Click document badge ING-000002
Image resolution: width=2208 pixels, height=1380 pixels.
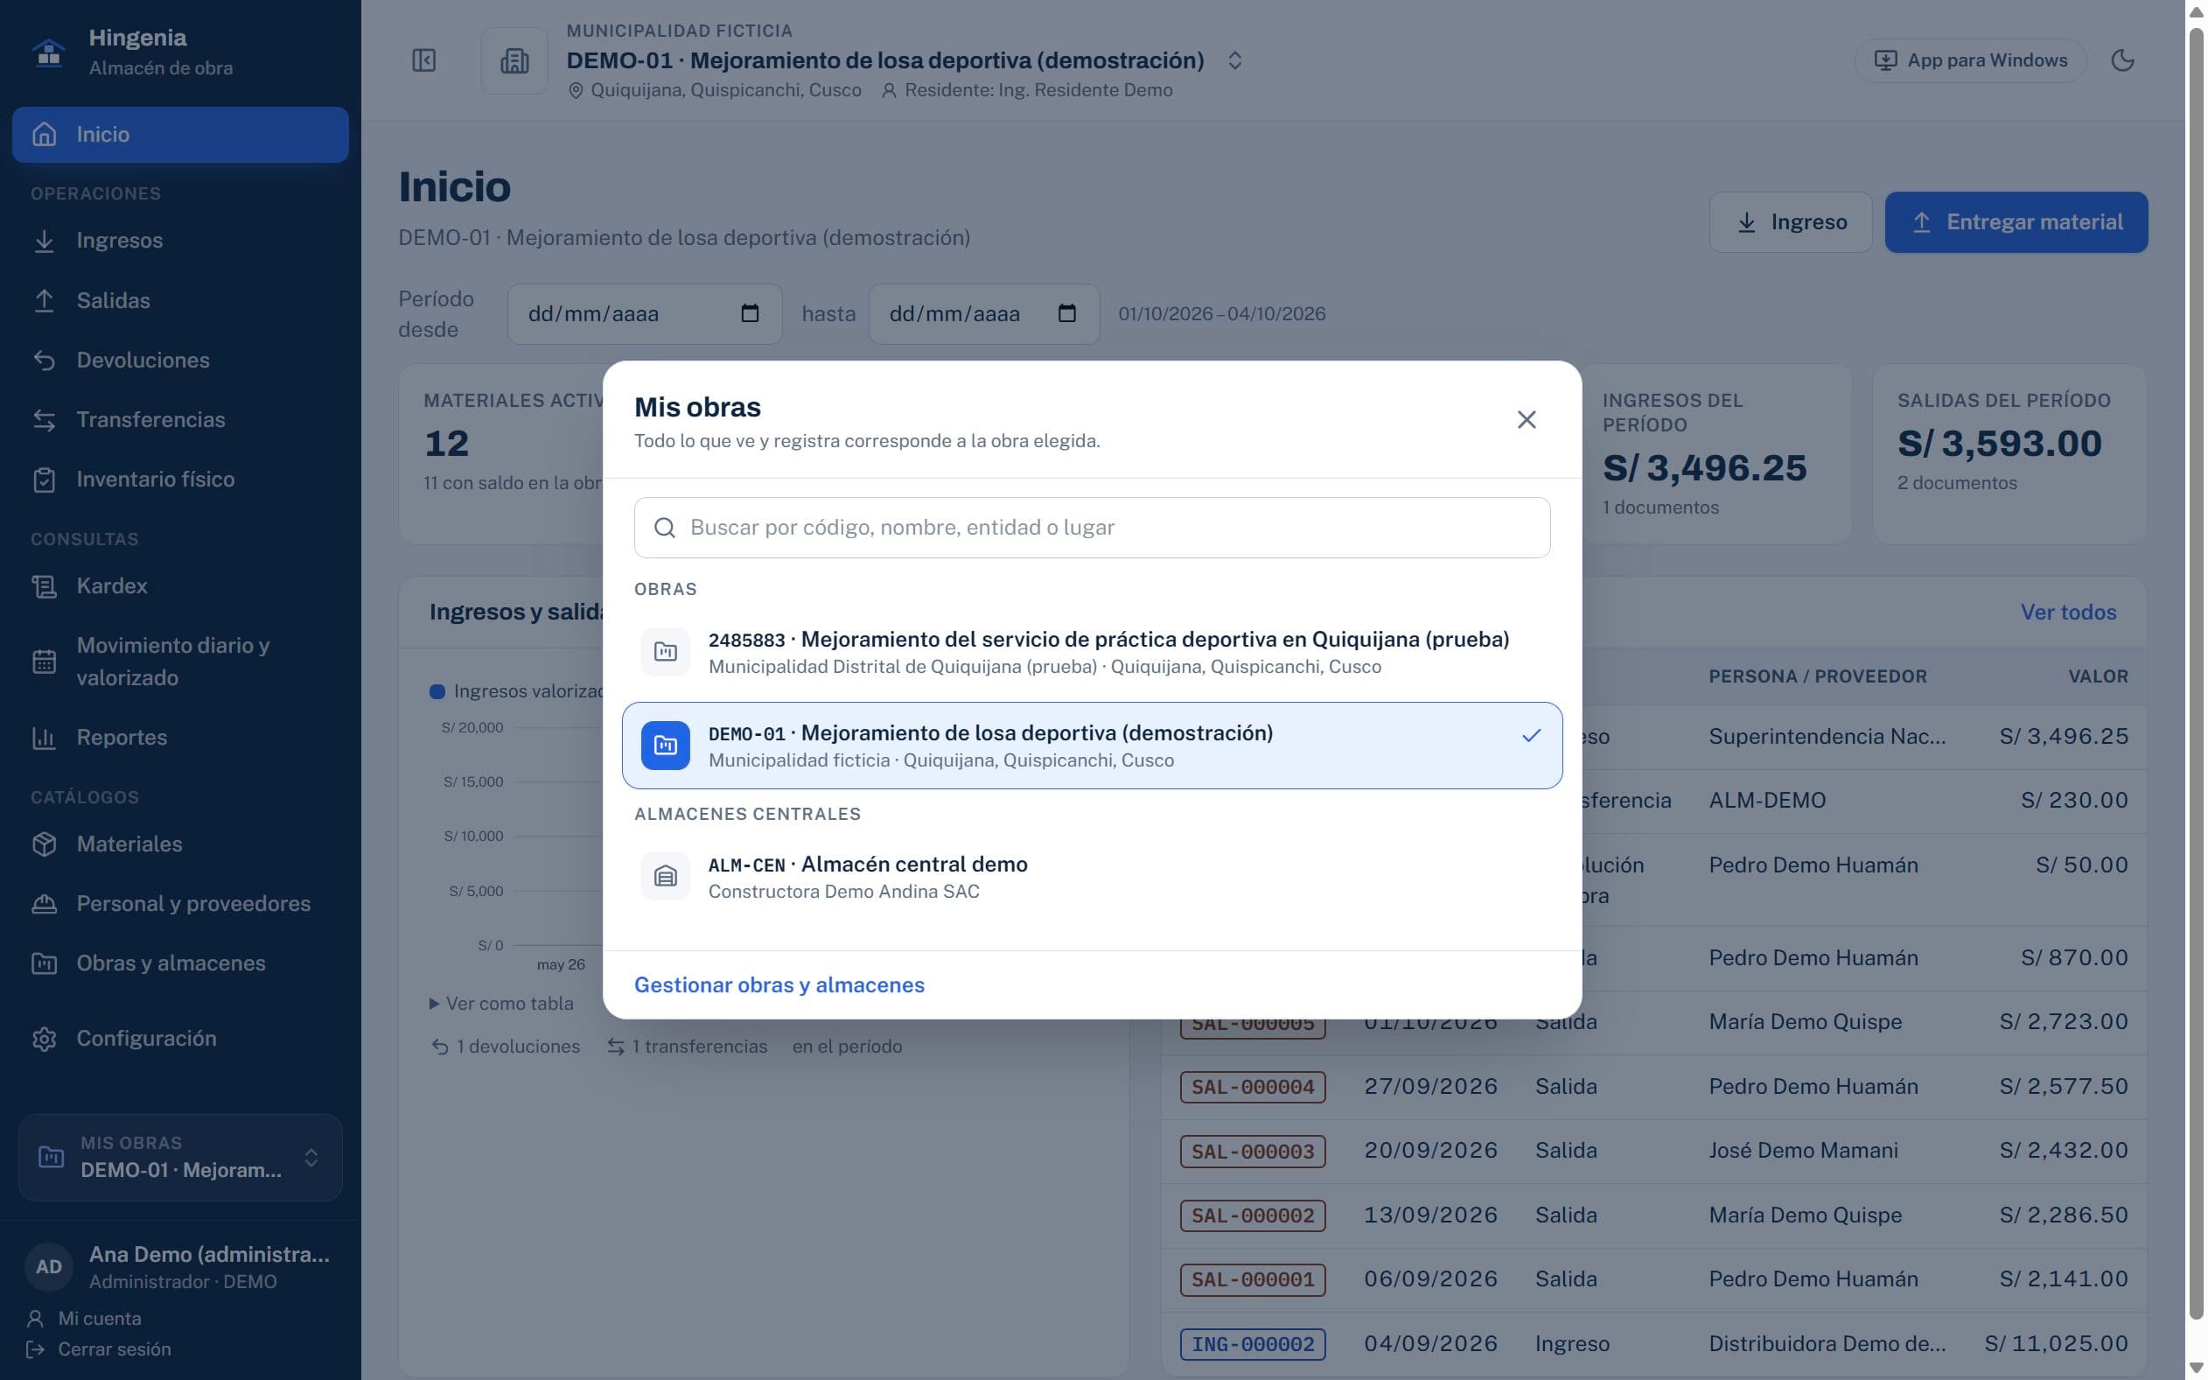point(1253,1344)
